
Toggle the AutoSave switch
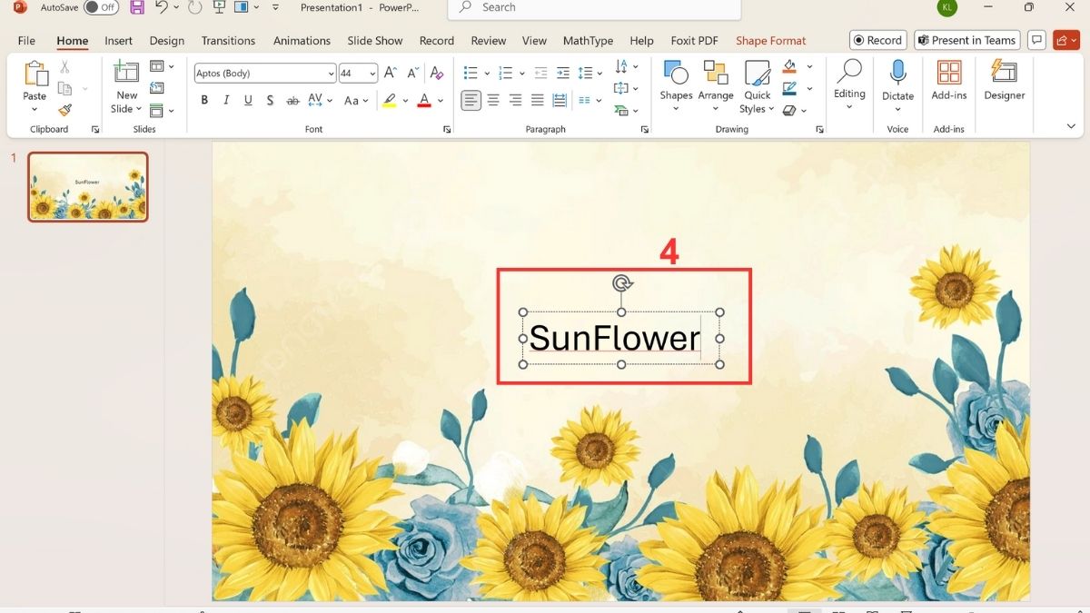[x=101, y=7]
